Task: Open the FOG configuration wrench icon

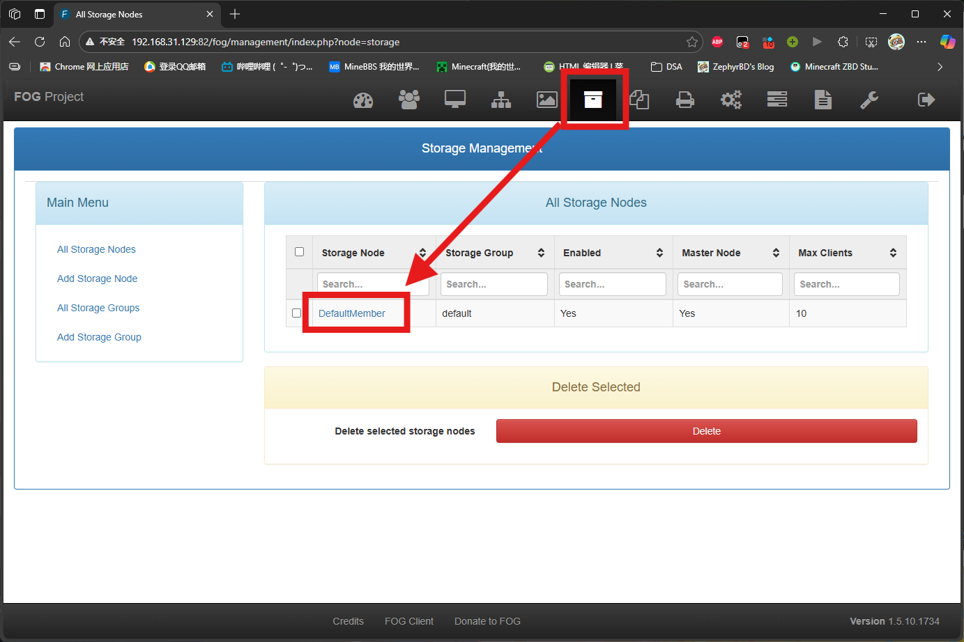Action: click(869, 100)
